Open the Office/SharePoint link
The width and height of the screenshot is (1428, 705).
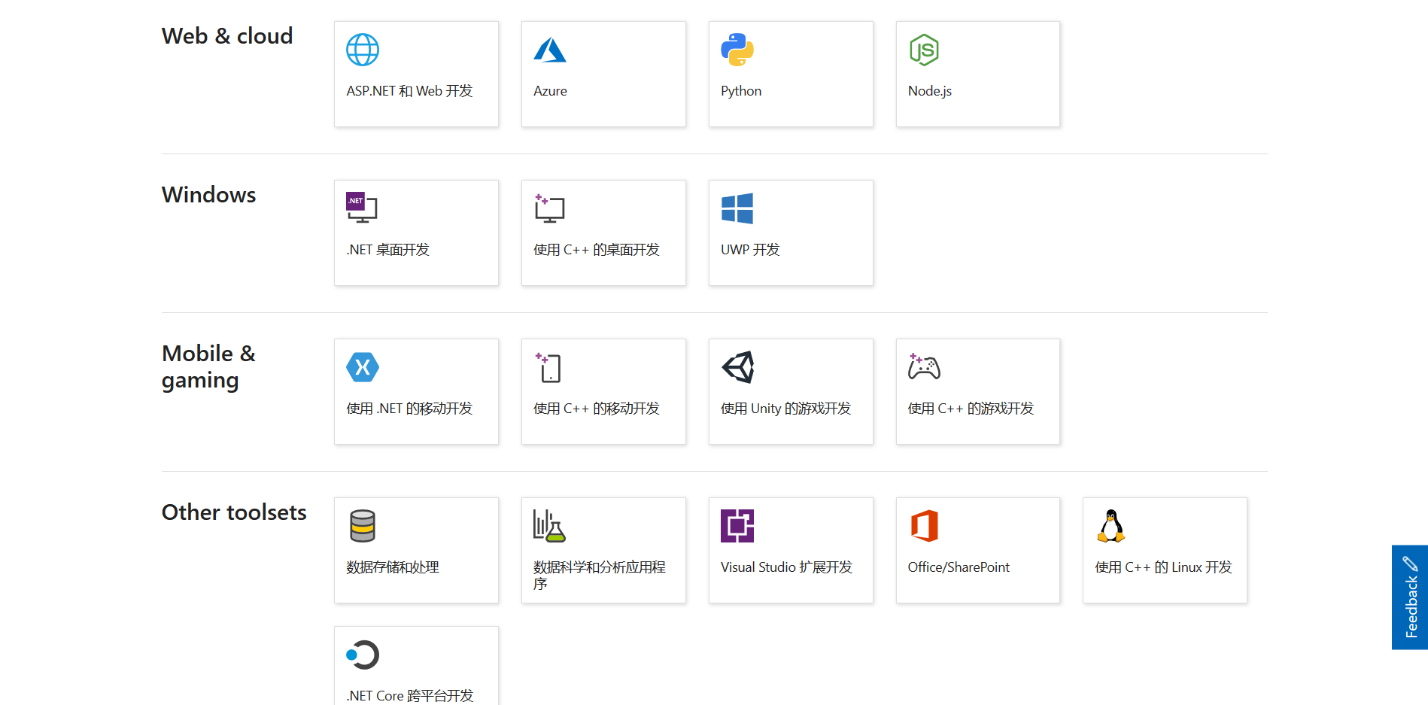978,550
